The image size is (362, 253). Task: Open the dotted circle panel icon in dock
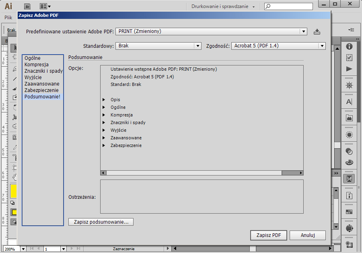coord(349,135)
